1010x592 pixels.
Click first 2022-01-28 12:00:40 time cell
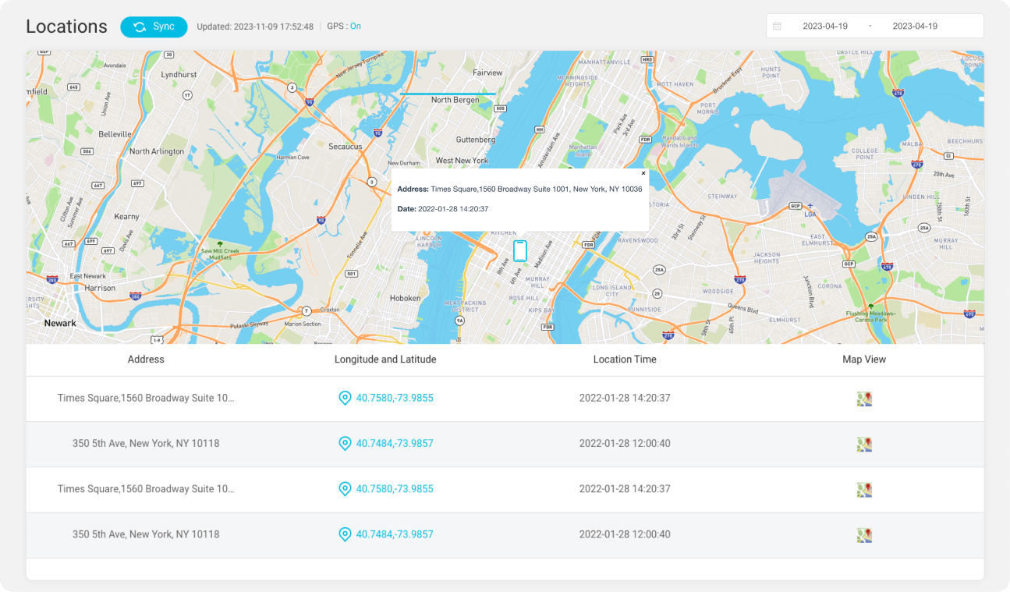(625, 443)
